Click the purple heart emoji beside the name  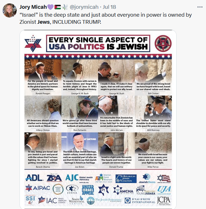50,7
